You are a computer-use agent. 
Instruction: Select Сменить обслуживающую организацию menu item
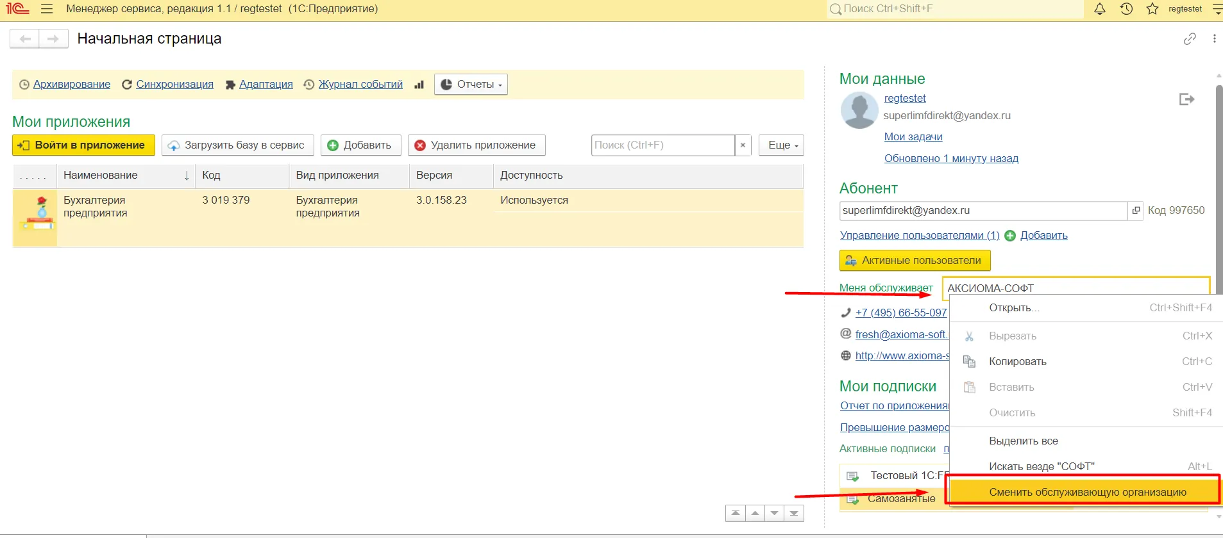(1087, 492)
